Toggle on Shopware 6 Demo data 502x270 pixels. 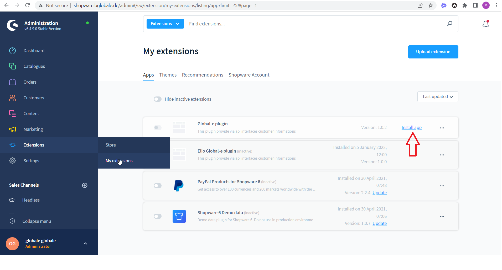[157, 216]
